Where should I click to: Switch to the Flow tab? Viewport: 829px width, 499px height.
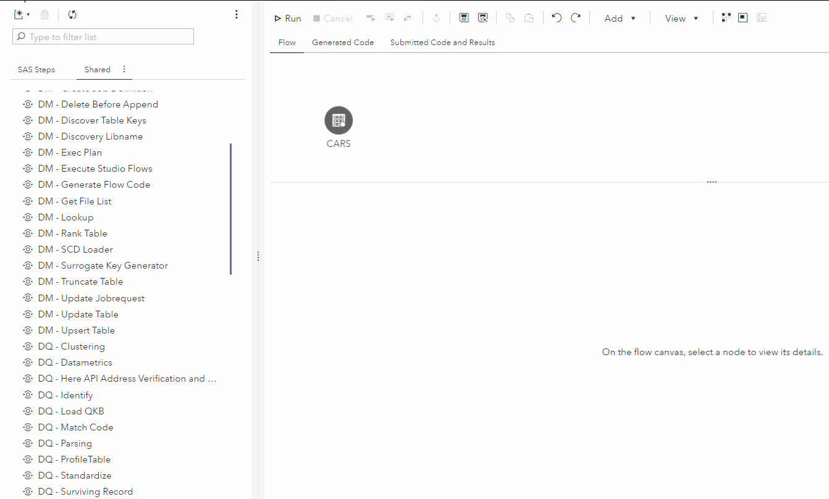[x=287, y=43]
